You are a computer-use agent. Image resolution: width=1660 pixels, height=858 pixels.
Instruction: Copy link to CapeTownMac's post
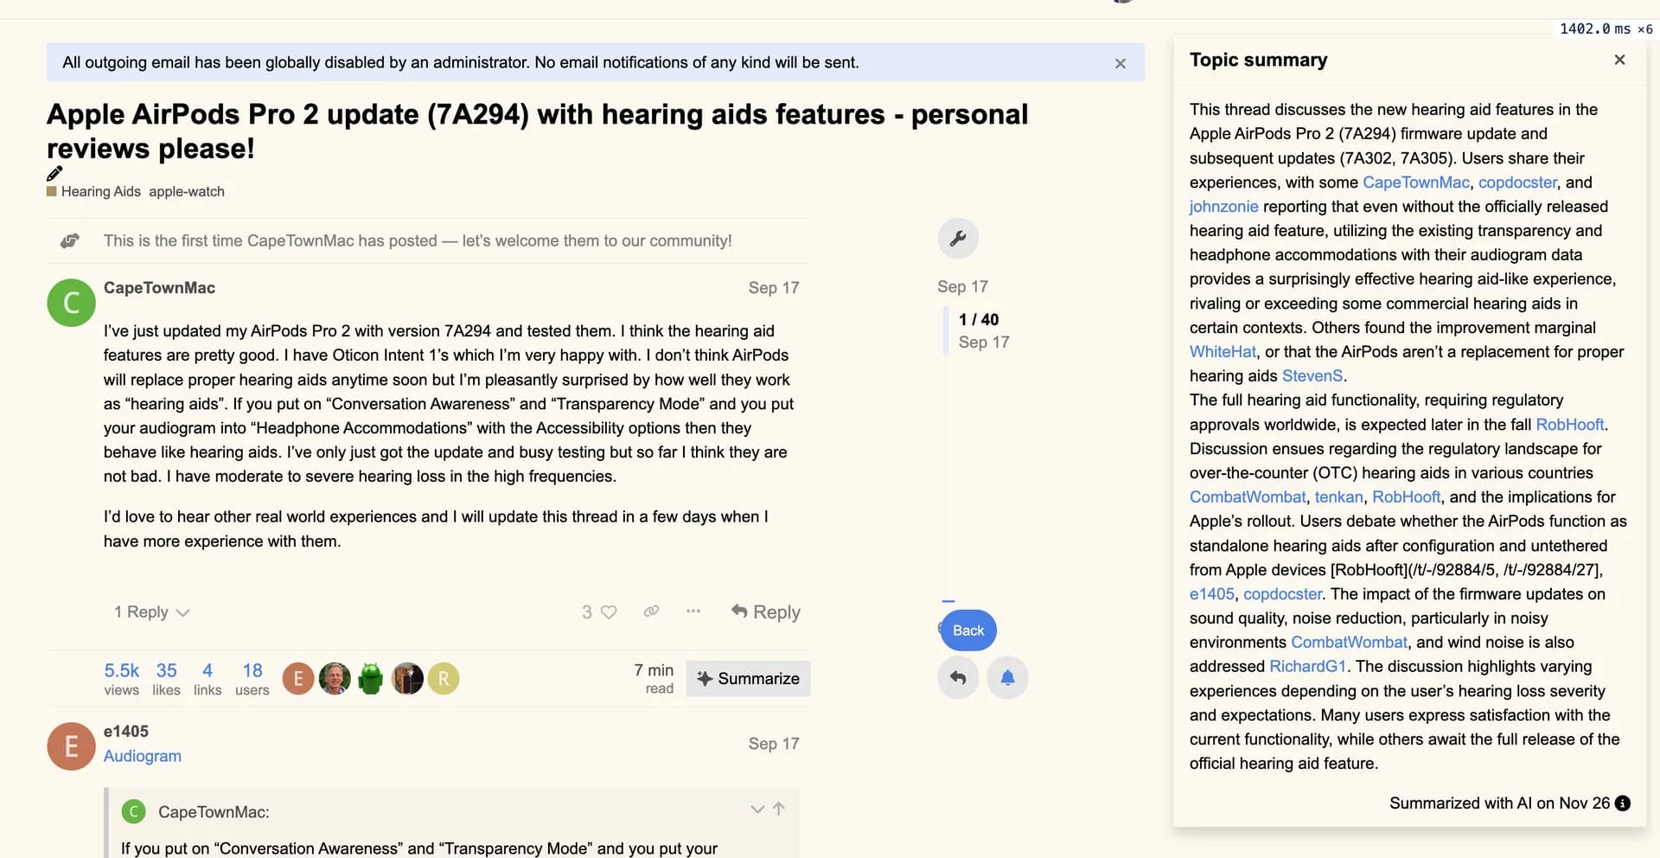point(651,611)
